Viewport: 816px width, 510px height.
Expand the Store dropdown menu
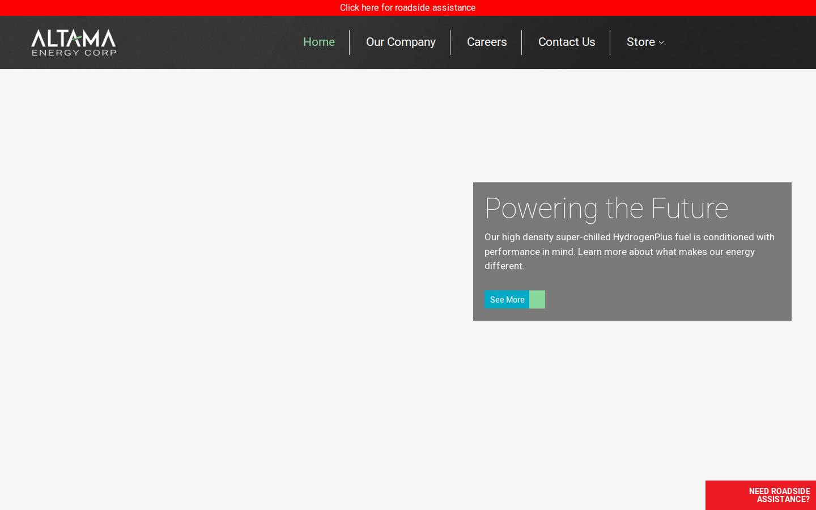[x=645, y=42]
